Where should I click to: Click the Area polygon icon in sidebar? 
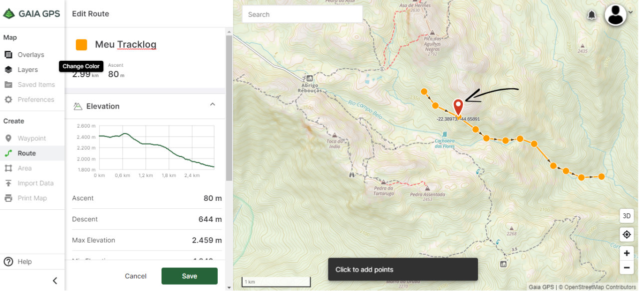(x=8, y=168)
